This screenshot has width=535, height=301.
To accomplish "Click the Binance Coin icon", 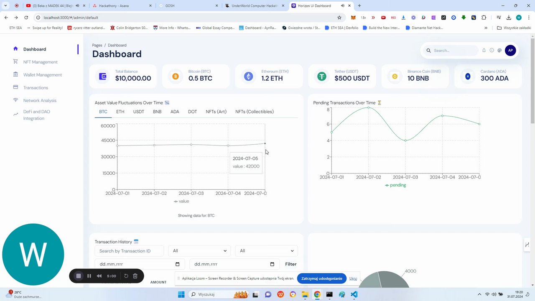I will 395,76.
